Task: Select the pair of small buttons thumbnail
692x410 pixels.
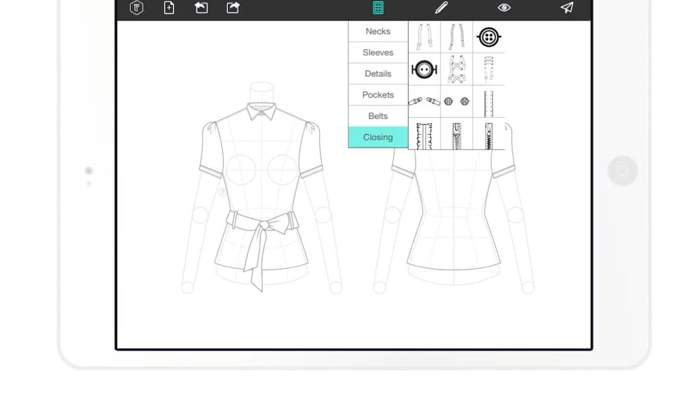Action: [457, 101]
